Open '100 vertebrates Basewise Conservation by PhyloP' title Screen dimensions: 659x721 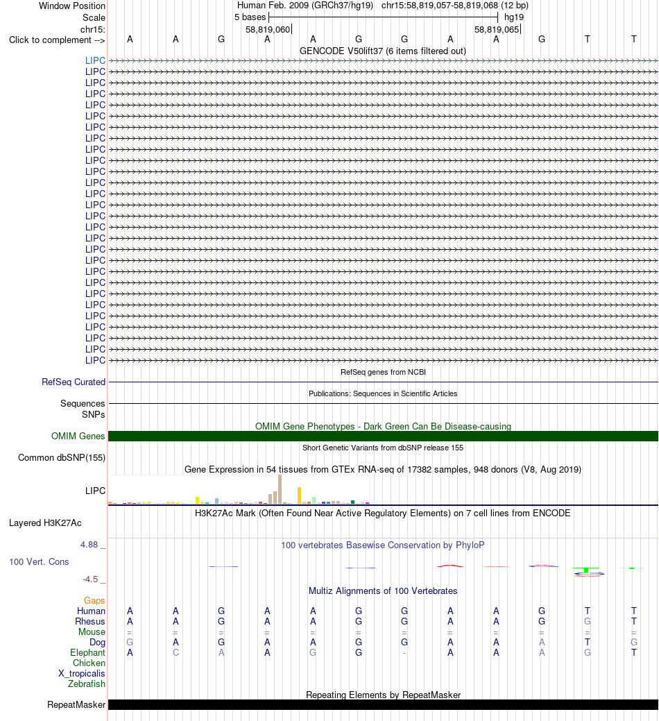383,545
